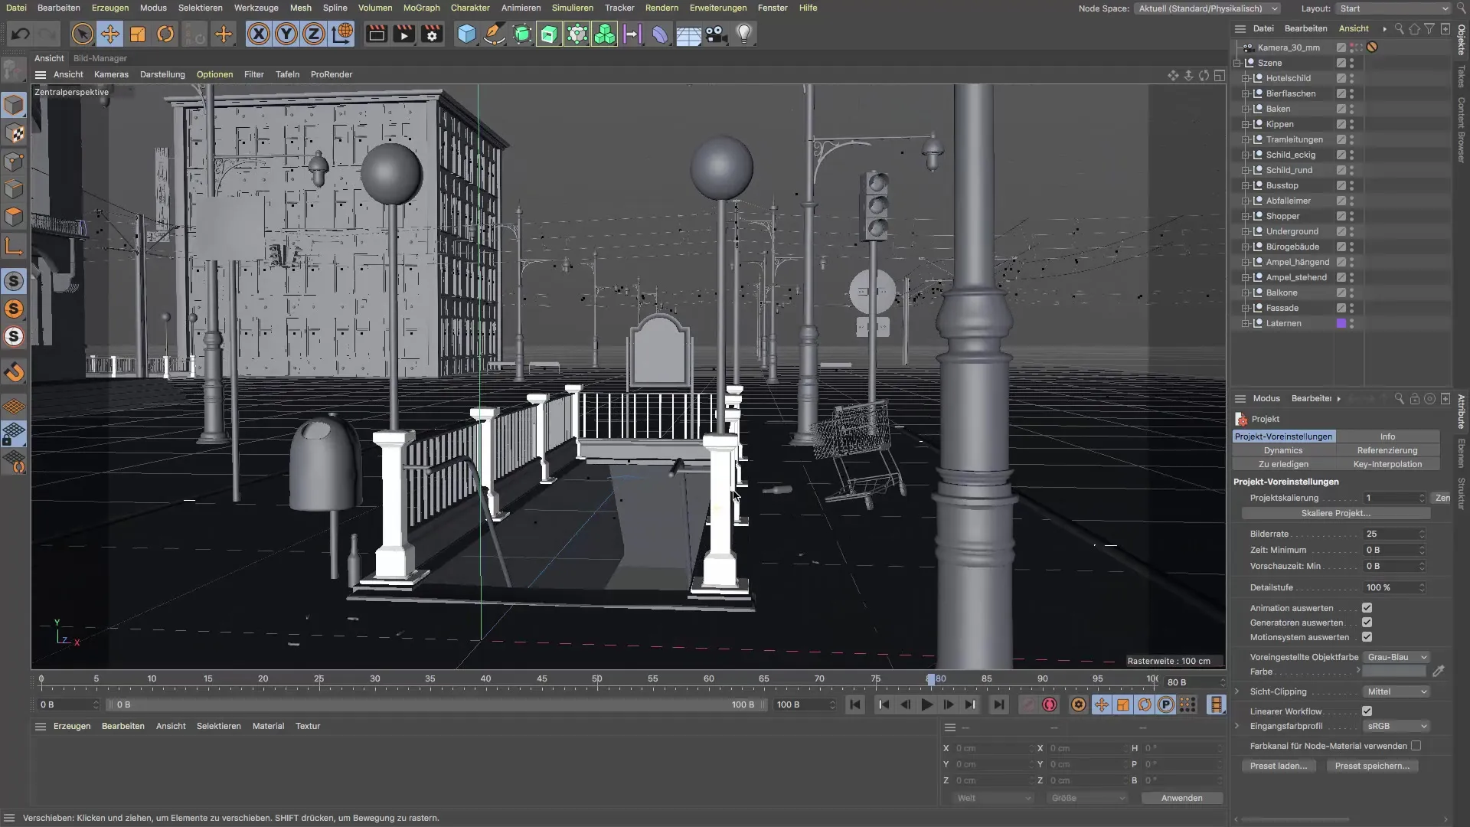
Task: Expand the Laternen object
Action: (1246, 323)
